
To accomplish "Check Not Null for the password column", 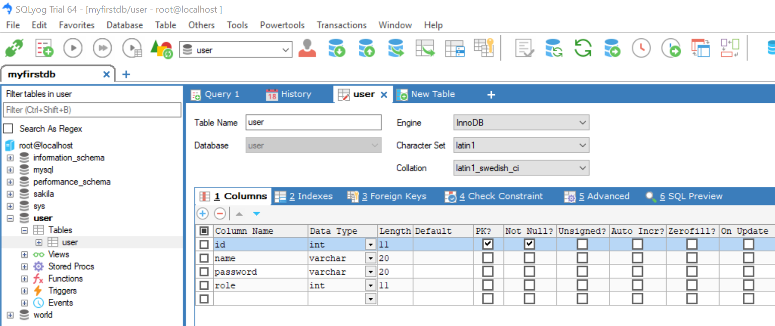I will pos(529,272).
